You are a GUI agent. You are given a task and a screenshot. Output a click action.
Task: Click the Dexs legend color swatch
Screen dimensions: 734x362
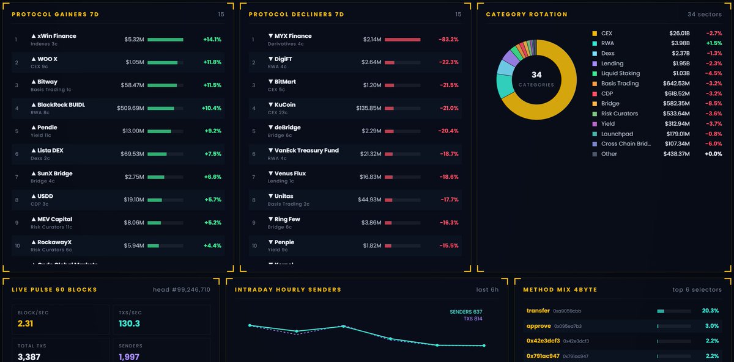(x=594, y=54)
